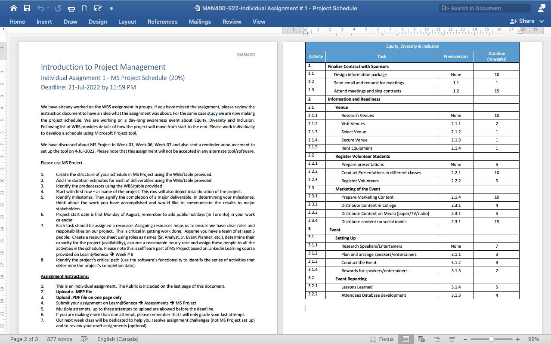The width and height of the screenshot is (551, 344).
Task: Click the 'Activity' column header
Action: click(x=316, y=56)
